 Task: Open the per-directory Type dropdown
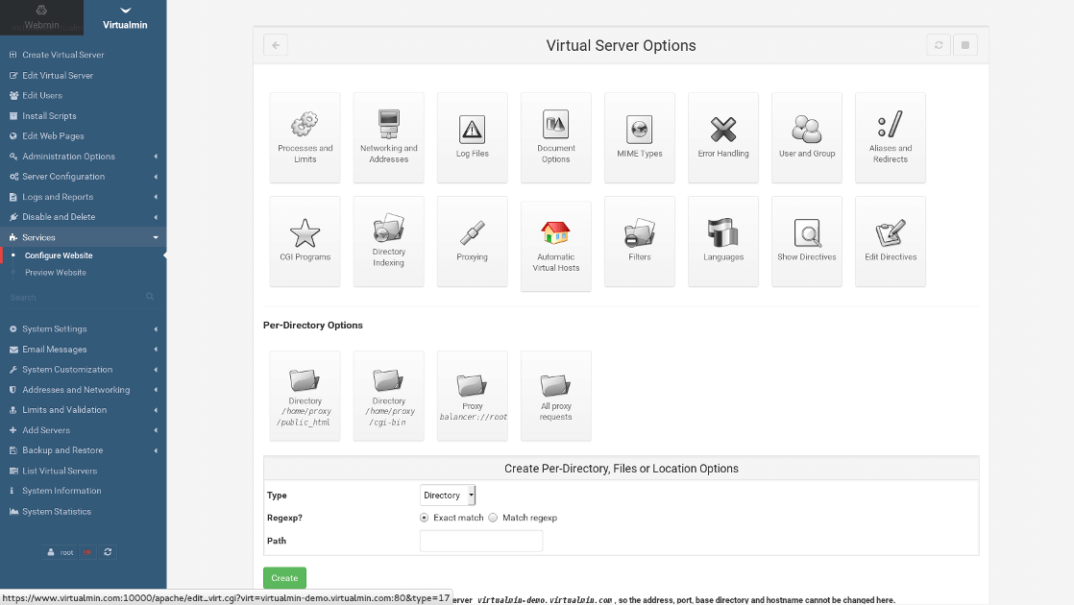[447, 495]
